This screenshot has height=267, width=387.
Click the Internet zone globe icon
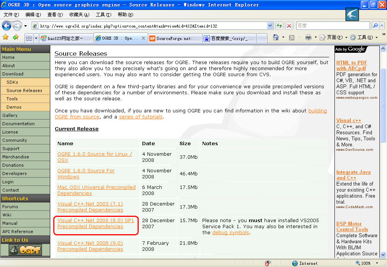point(295,263)
